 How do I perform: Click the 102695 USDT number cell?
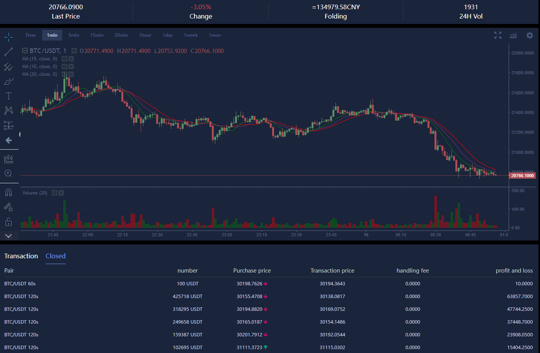click(x=188, y=347)
